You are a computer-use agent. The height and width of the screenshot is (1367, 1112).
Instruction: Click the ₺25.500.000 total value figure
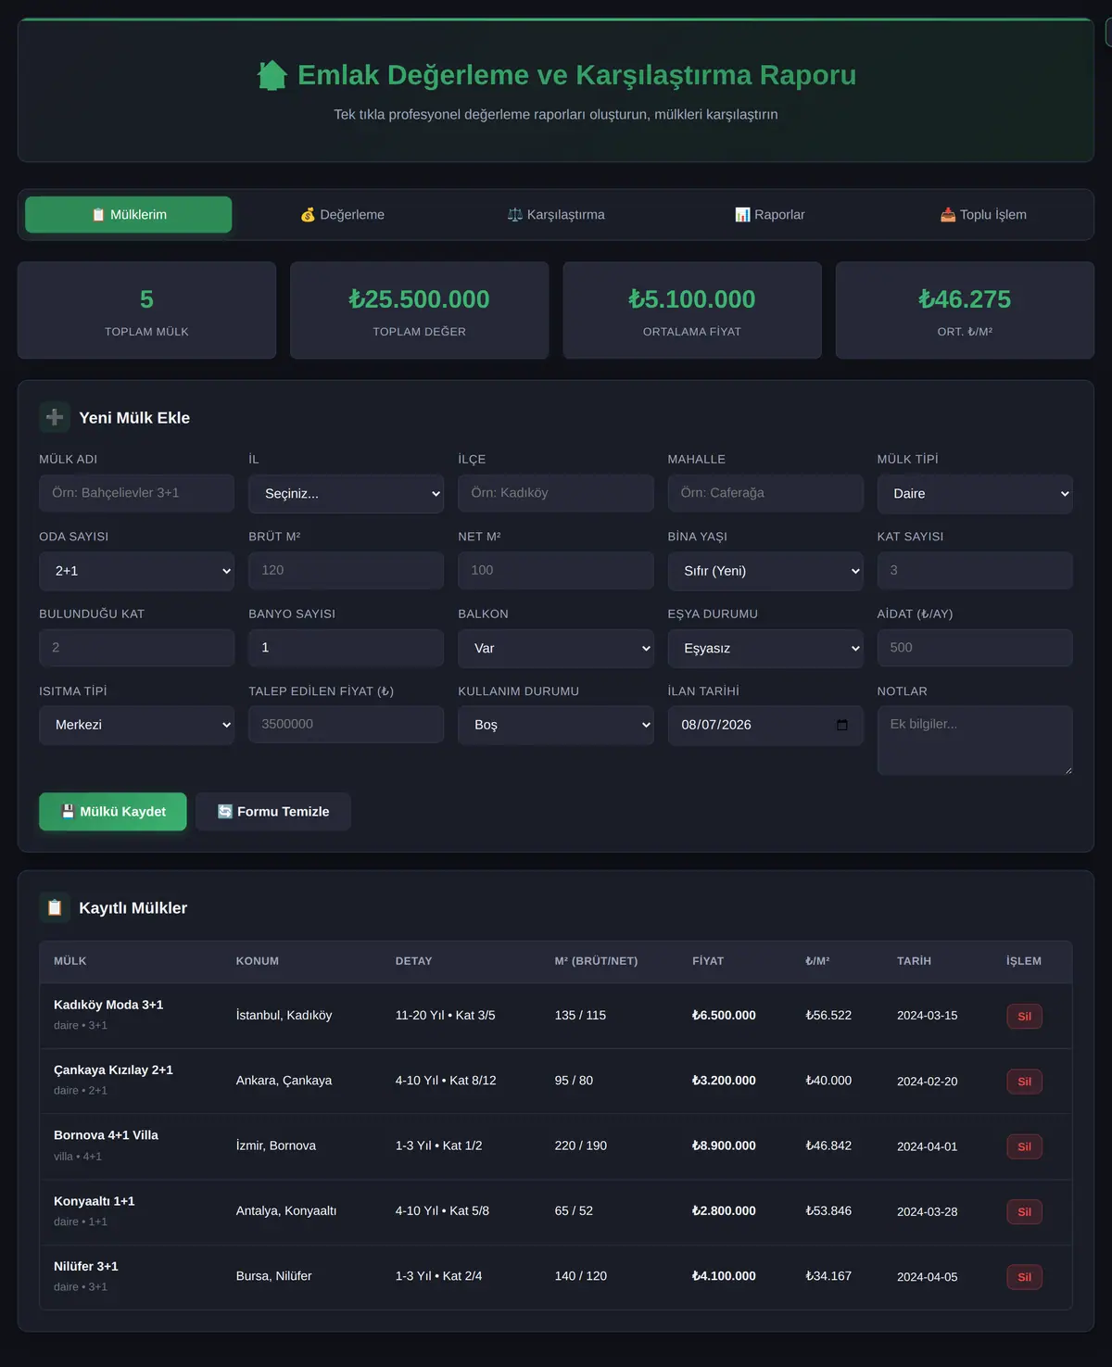[420, 299]
